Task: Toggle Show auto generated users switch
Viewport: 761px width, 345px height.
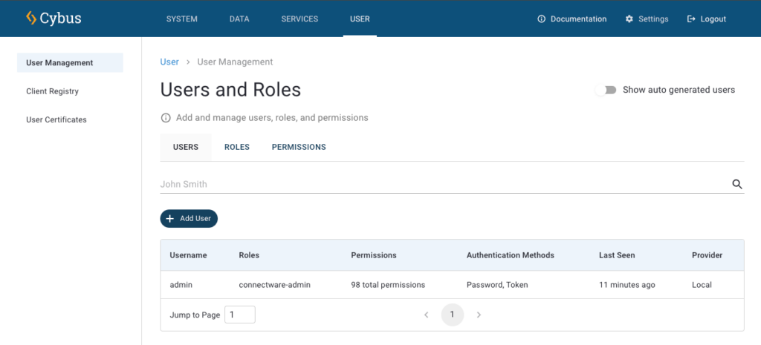Action: coord(606,90)
